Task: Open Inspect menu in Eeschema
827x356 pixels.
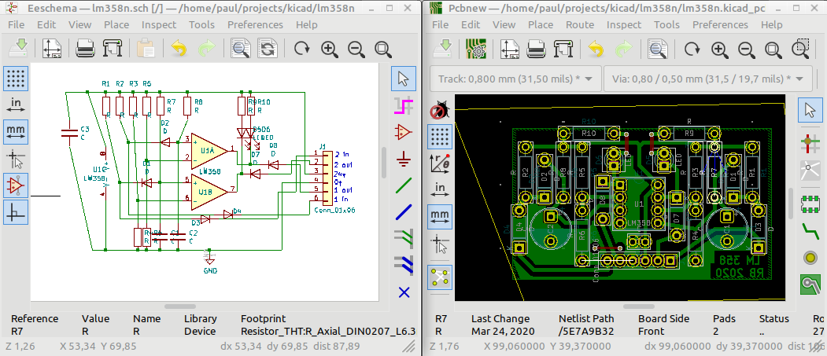Action: click(159, 24)
